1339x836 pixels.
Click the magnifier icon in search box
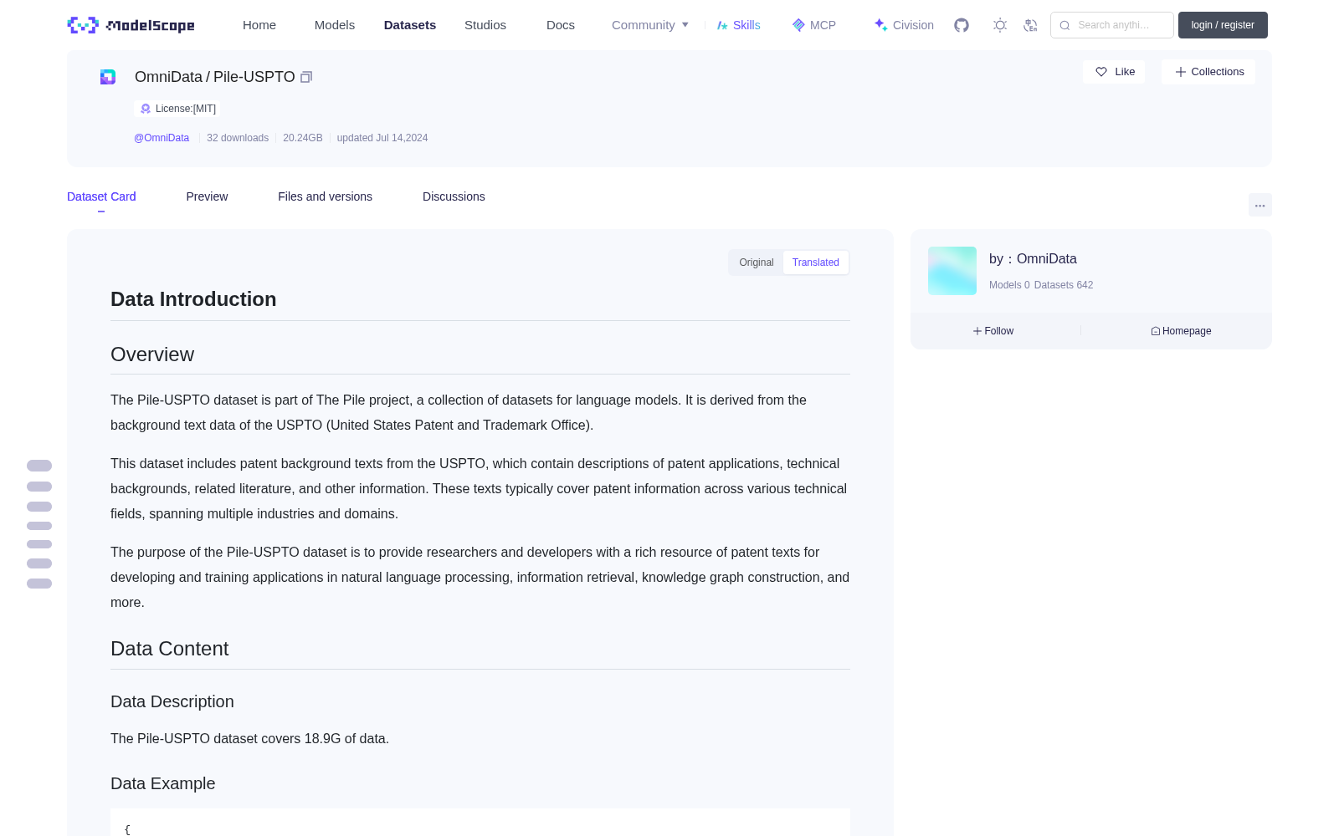pos(1065,25)
